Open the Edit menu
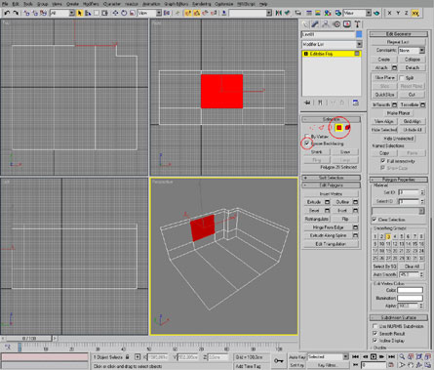This screenshot has height=370, width=434. 16,4
